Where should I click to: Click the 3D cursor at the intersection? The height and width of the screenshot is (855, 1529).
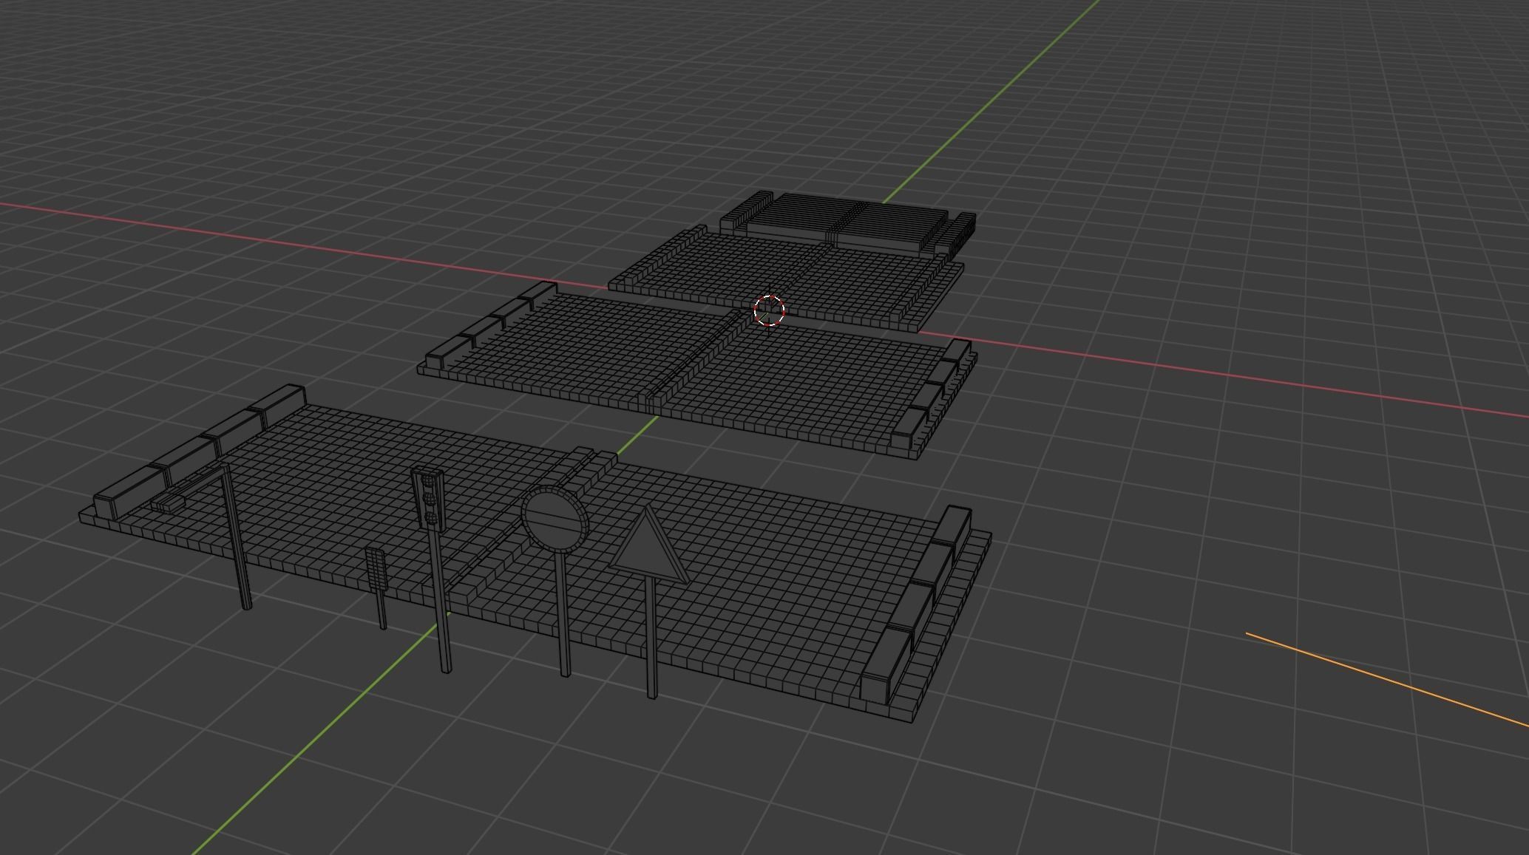click(x=770, y=310)
